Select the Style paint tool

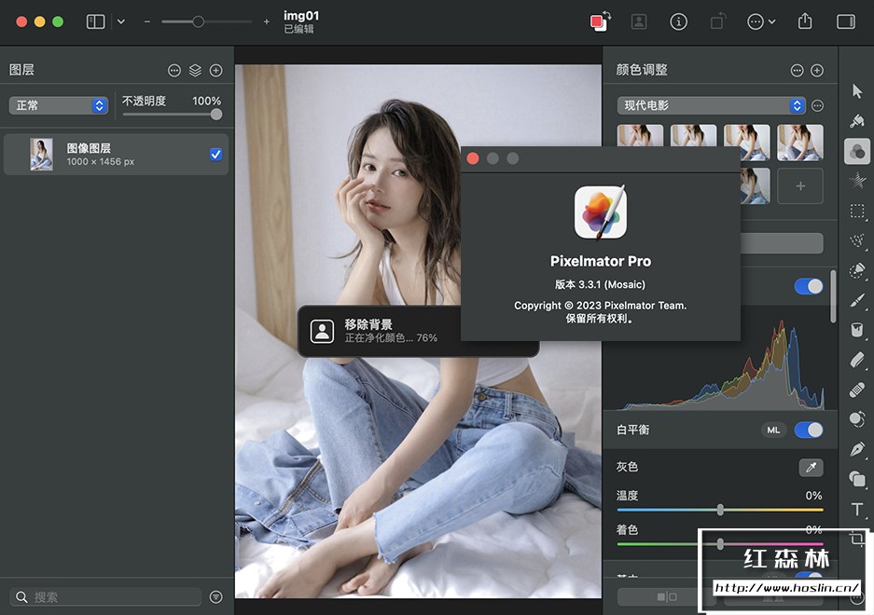coord(857,120)
